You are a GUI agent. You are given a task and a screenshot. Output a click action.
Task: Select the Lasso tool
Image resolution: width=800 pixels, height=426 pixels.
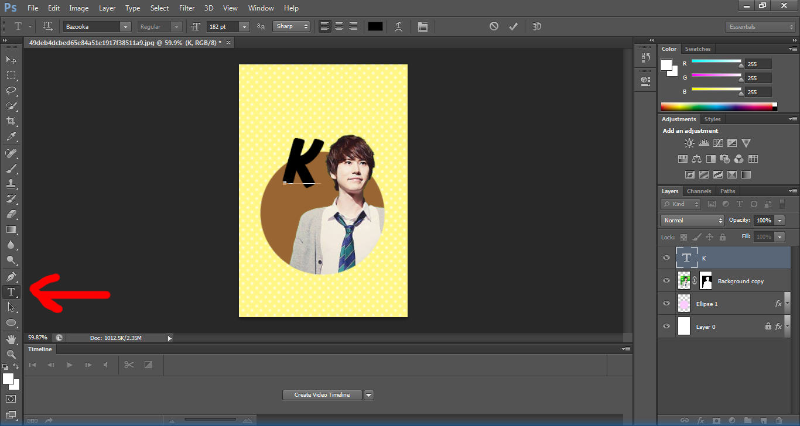click(x=11, y=91)
